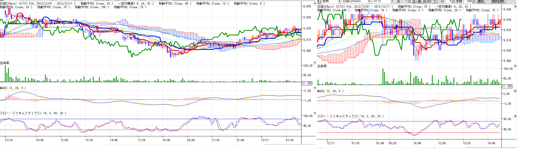
Task: Click the minute interval spinner next to 5
Action: point(453,1)
